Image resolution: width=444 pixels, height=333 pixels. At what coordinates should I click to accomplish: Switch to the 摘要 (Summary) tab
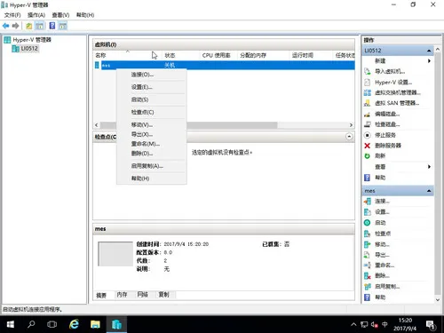pos(101,295)
